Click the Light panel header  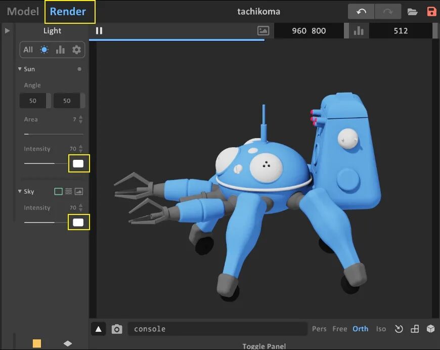point(52,30)
